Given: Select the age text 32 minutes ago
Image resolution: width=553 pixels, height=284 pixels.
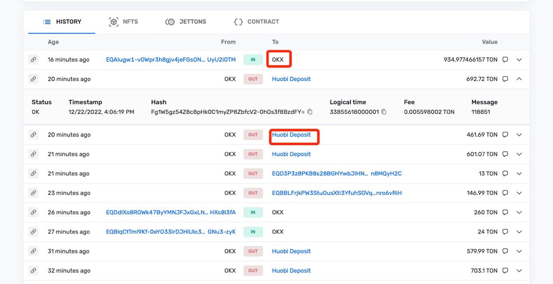Looking at the screenshot, I should pos(69,271).
